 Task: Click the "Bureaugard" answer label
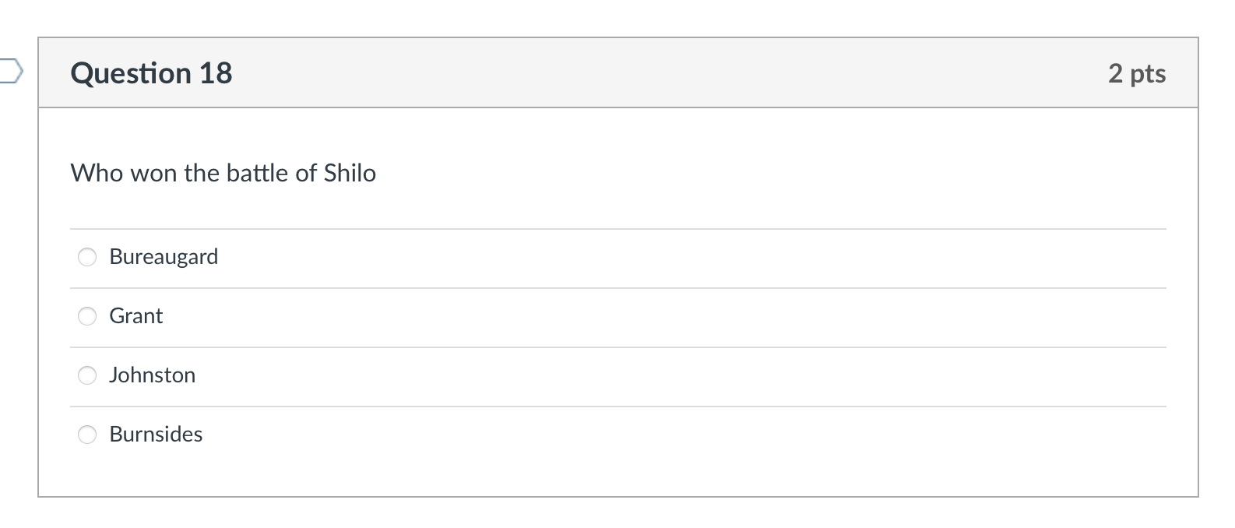[164, 257]
